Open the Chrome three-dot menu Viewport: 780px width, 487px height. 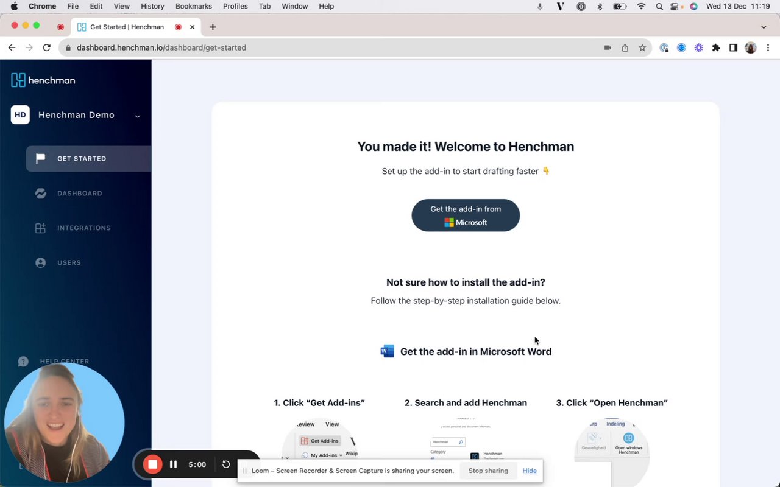pos(768,47)
